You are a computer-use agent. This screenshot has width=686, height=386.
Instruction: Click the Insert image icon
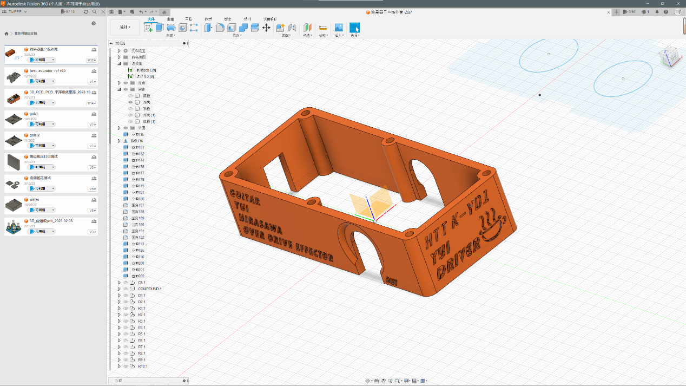point(339,28)
